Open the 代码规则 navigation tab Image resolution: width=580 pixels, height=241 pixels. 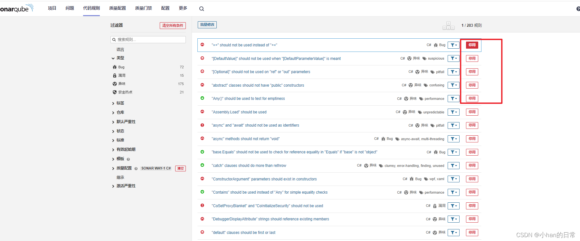91,8
